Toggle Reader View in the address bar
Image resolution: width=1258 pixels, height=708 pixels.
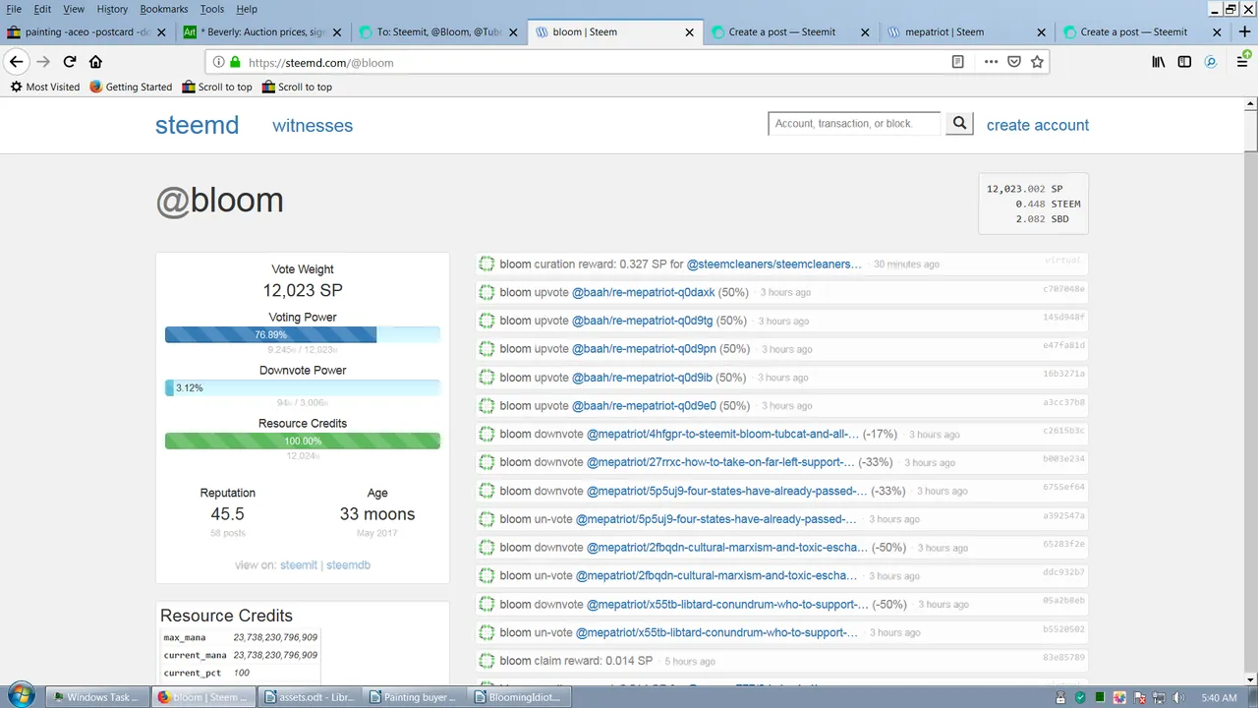(x=957, y=62)
